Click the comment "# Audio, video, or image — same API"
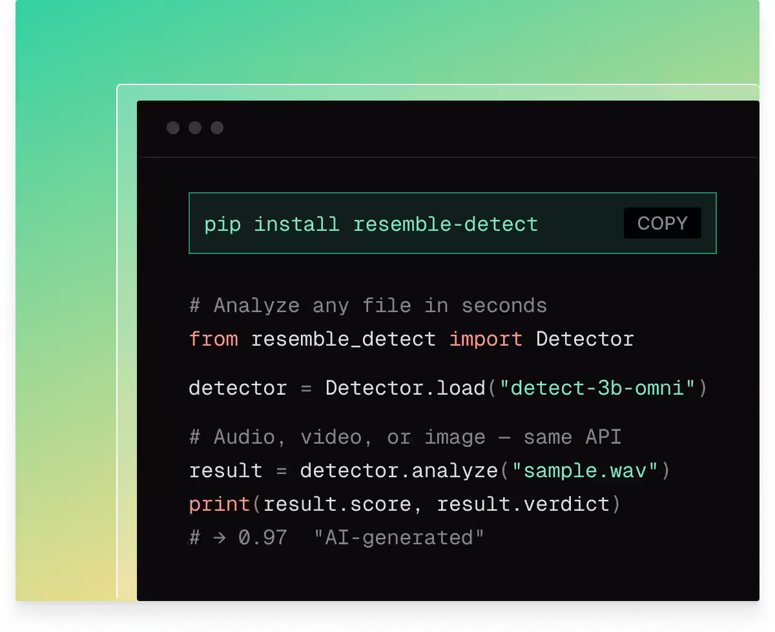 pos(405,437)
